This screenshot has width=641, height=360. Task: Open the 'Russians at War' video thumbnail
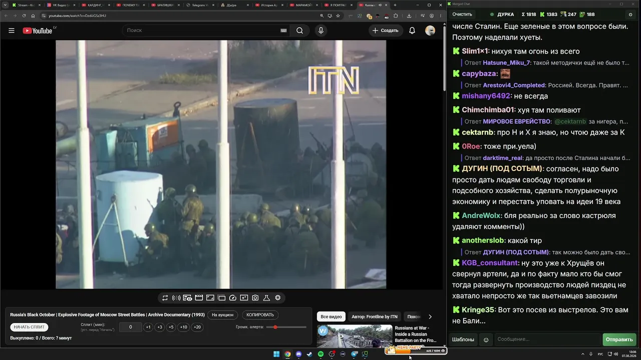tap(355, 336)
